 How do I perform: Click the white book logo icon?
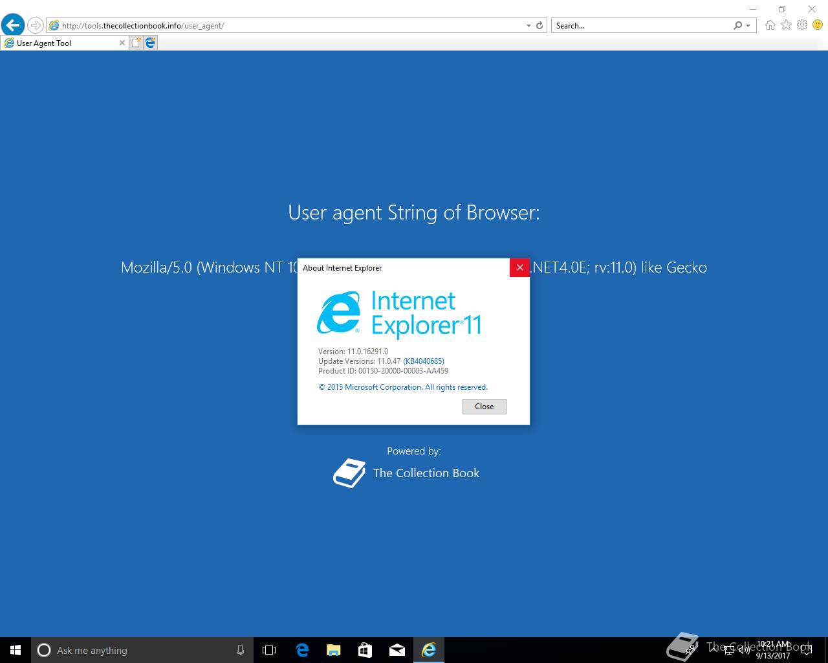[x=349, y=473]
